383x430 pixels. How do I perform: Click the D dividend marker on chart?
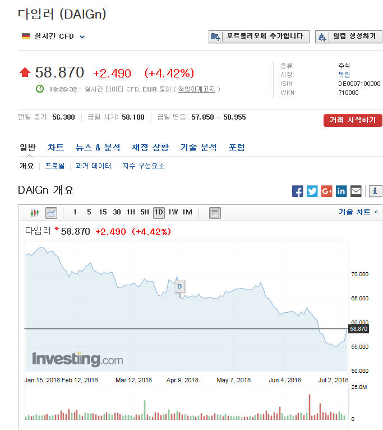click(179, 286)
